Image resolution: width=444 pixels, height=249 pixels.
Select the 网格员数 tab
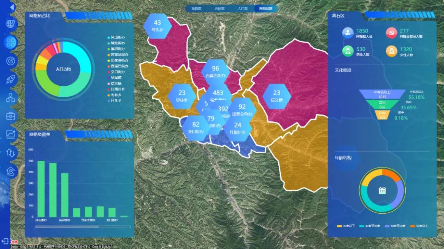tap(266, 8)
